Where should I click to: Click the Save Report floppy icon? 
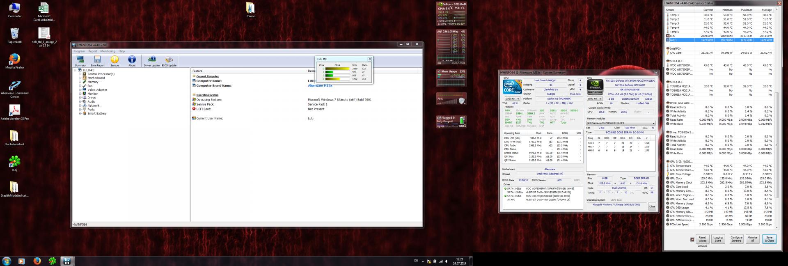point(98,61)
